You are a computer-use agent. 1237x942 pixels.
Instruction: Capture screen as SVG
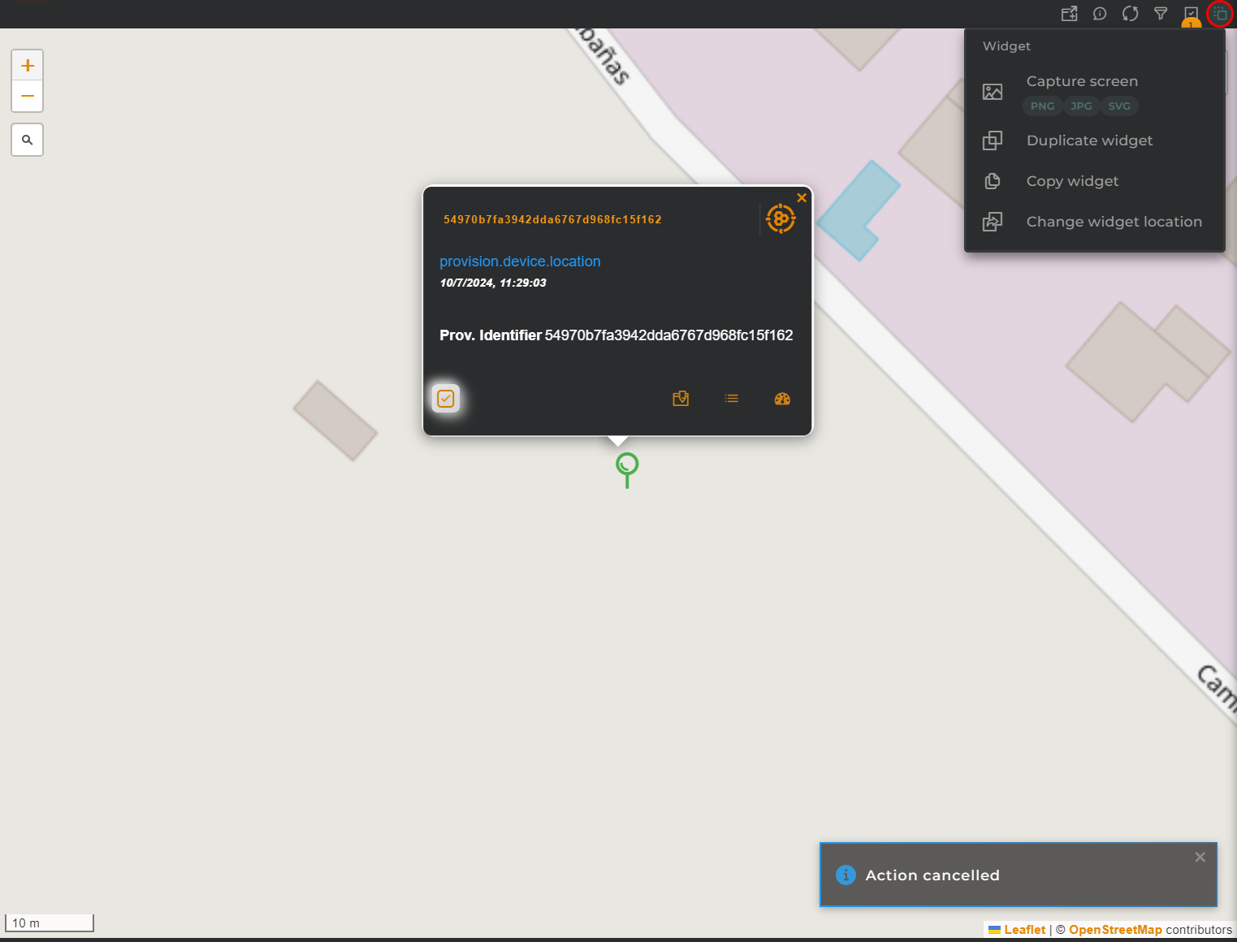[1119, 106]
